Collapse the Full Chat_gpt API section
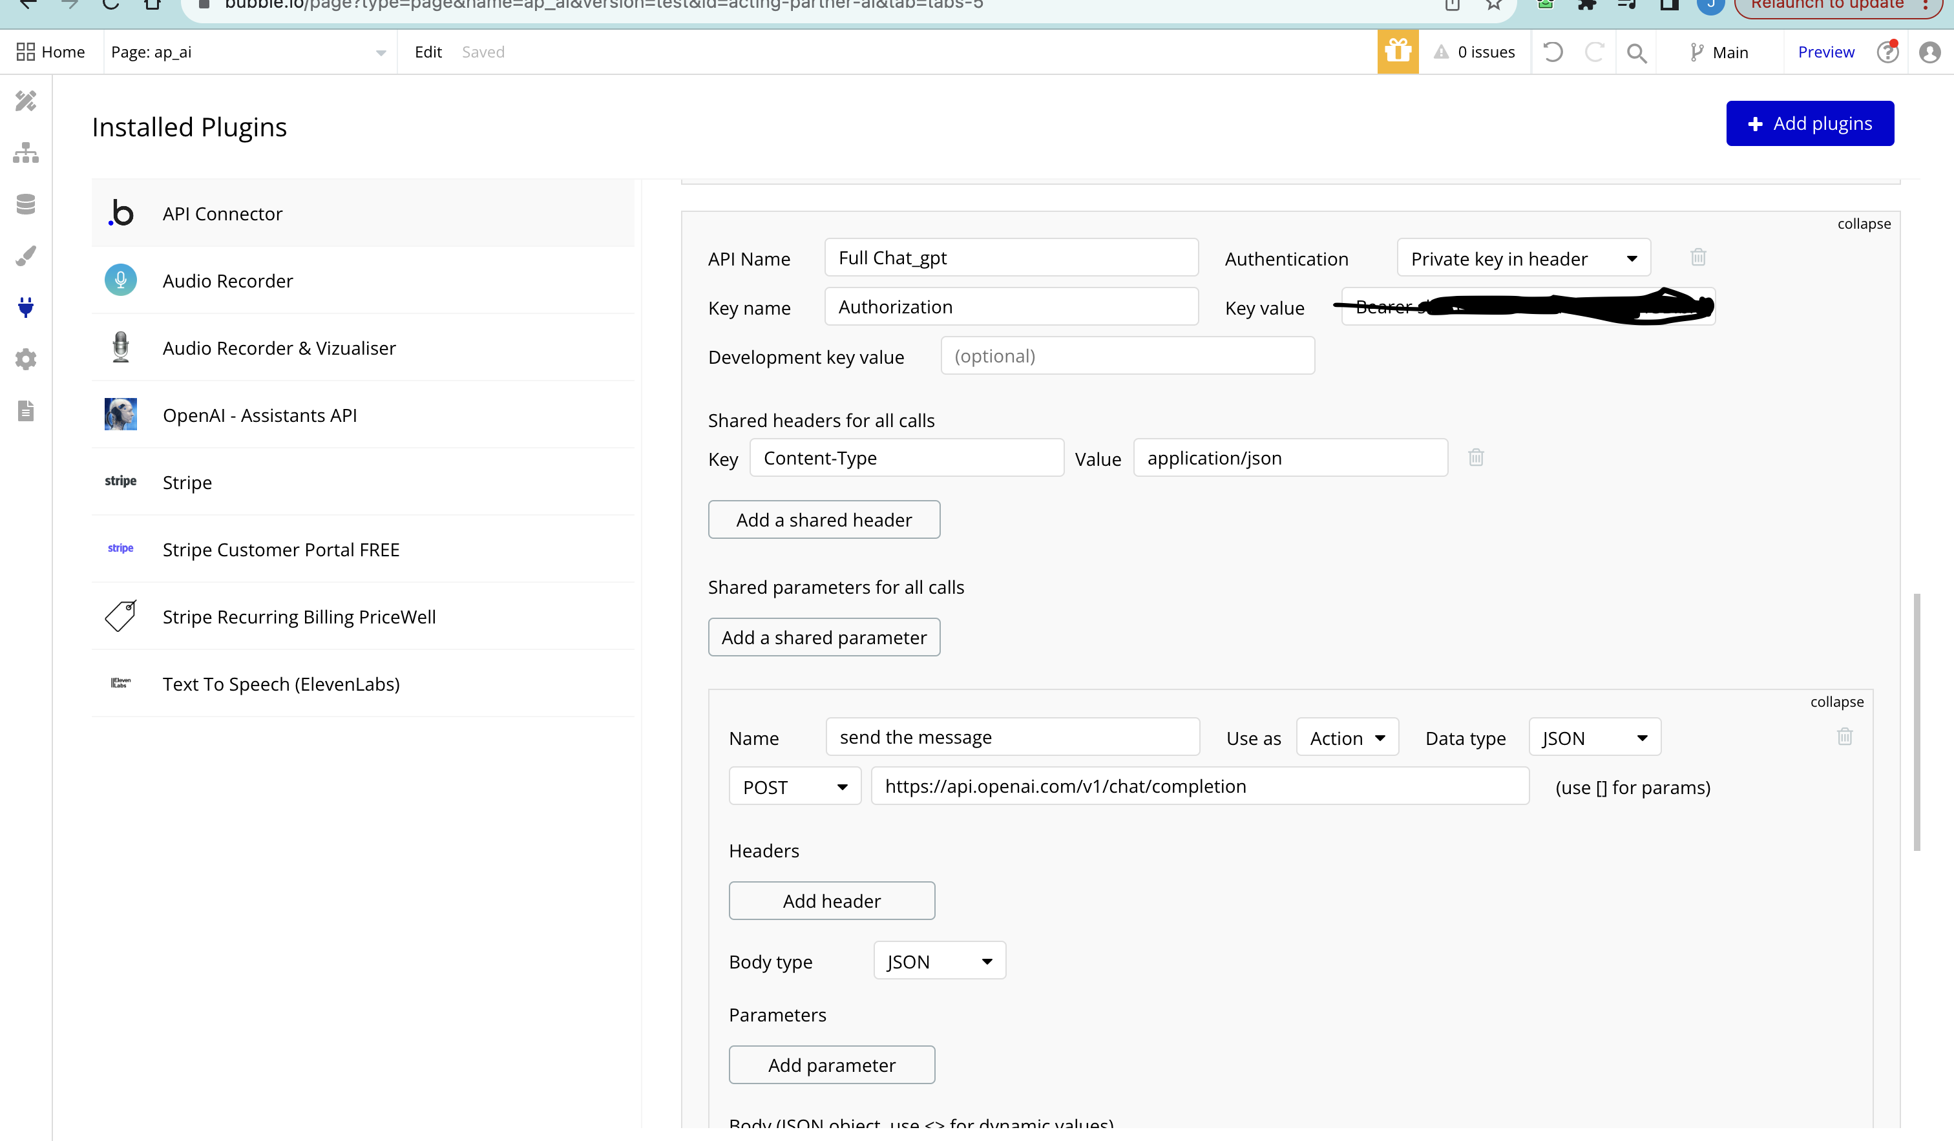Viewport: 1954px width, 1141px height. point(1864,224)
